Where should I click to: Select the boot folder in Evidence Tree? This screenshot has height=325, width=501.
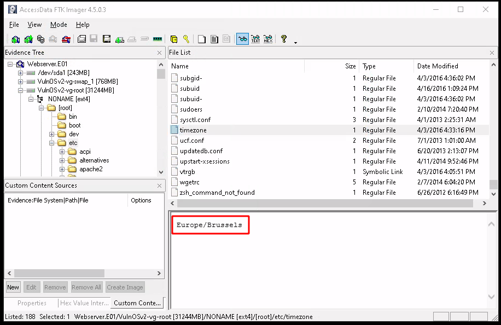[75, 125]
